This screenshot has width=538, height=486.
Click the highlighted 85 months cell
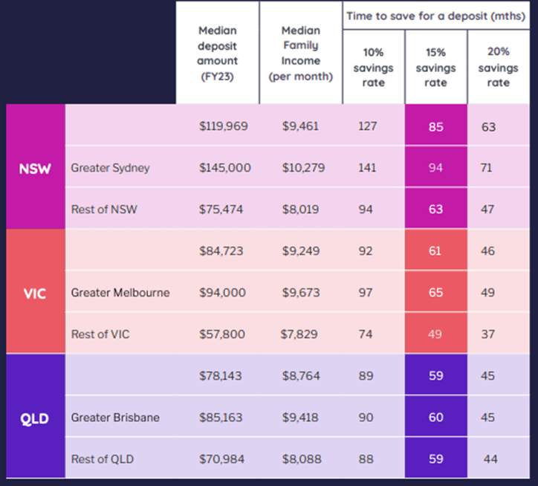435,125
